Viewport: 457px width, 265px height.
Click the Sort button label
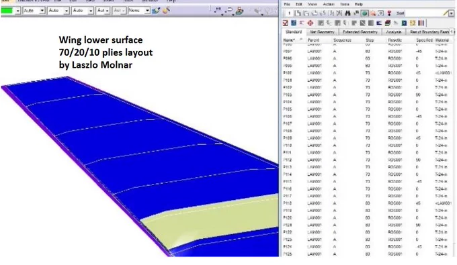[400, 13]
